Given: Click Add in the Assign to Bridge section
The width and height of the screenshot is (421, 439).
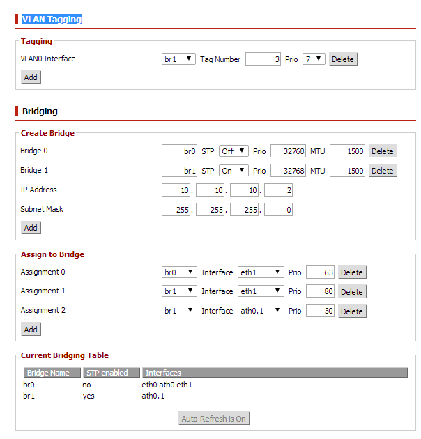Looking at the screenshot, I should (31, 329).
